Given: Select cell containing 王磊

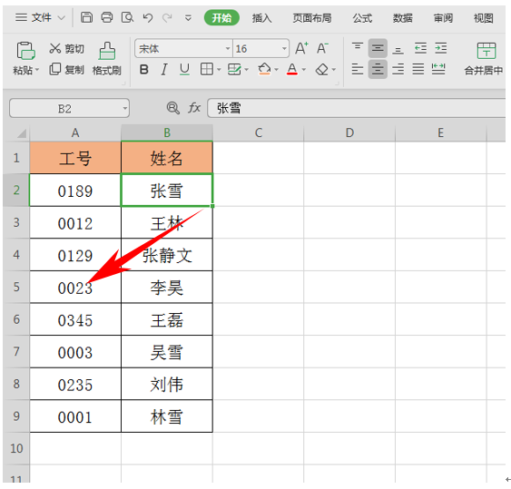Looking at the screenshot, I should point(167,319).
